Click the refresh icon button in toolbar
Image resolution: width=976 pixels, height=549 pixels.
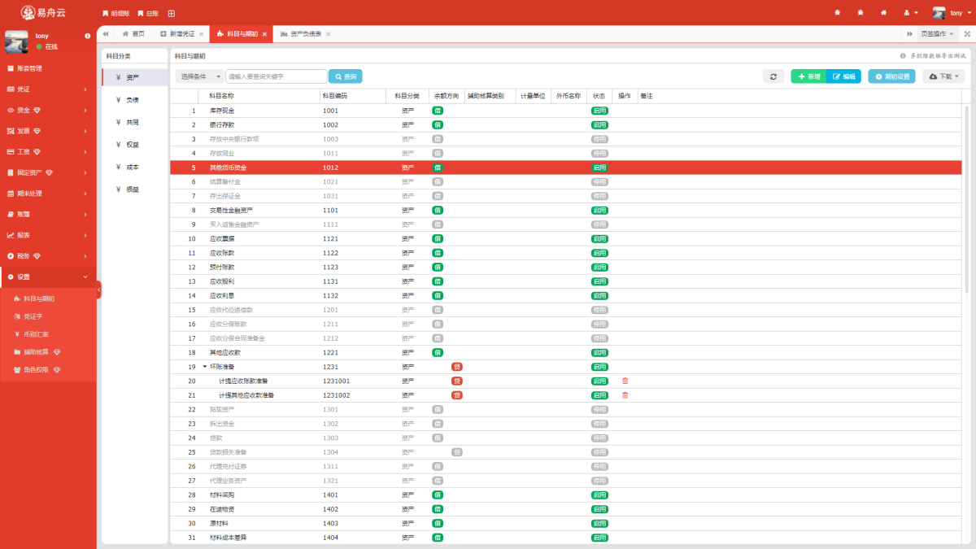pyautogui.click(x=773, y=76)
